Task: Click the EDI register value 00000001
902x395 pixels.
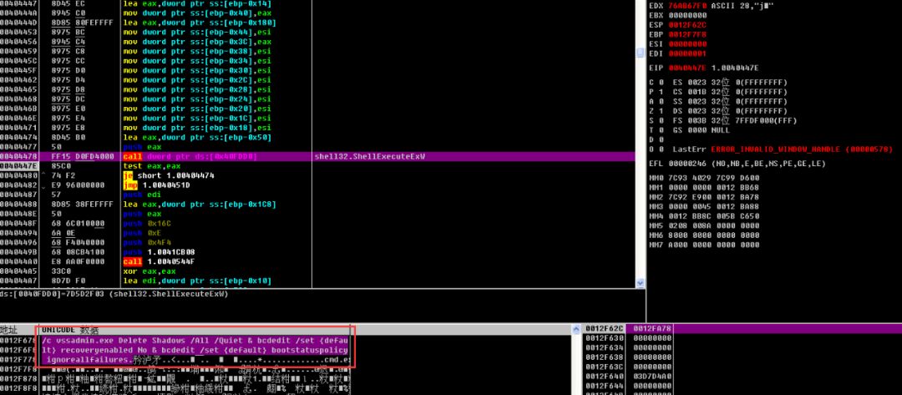Action: [x=688, y=53]
